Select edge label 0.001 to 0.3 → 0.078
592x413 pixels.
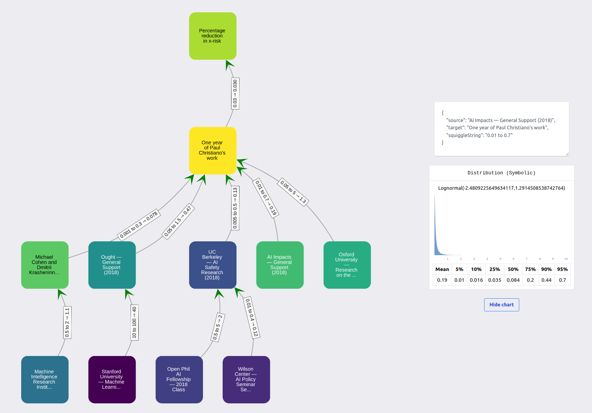point(139,225)
